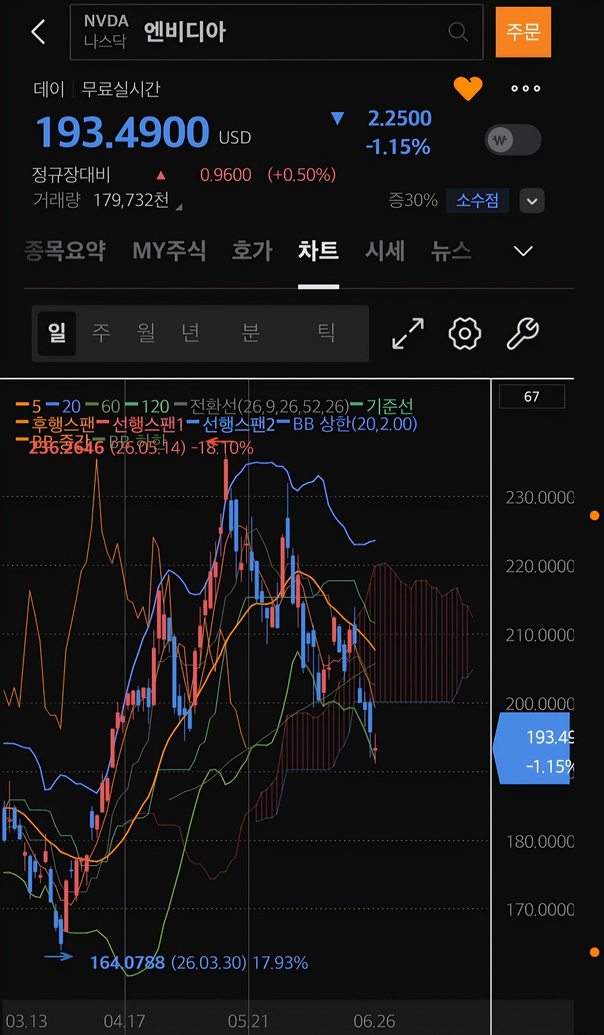This screenshot has height=1035, width=604.
Task: Select the 년 yearly chart period
Action: (x=191, y=333)
